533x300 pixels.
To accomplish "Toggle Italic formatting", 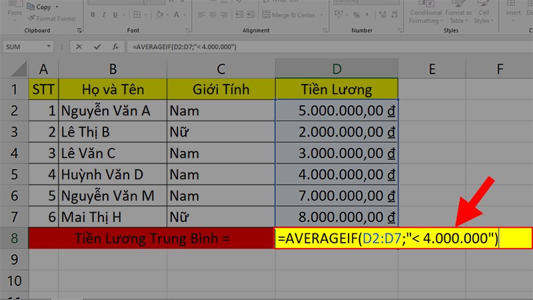I will (x=104, y=15).
